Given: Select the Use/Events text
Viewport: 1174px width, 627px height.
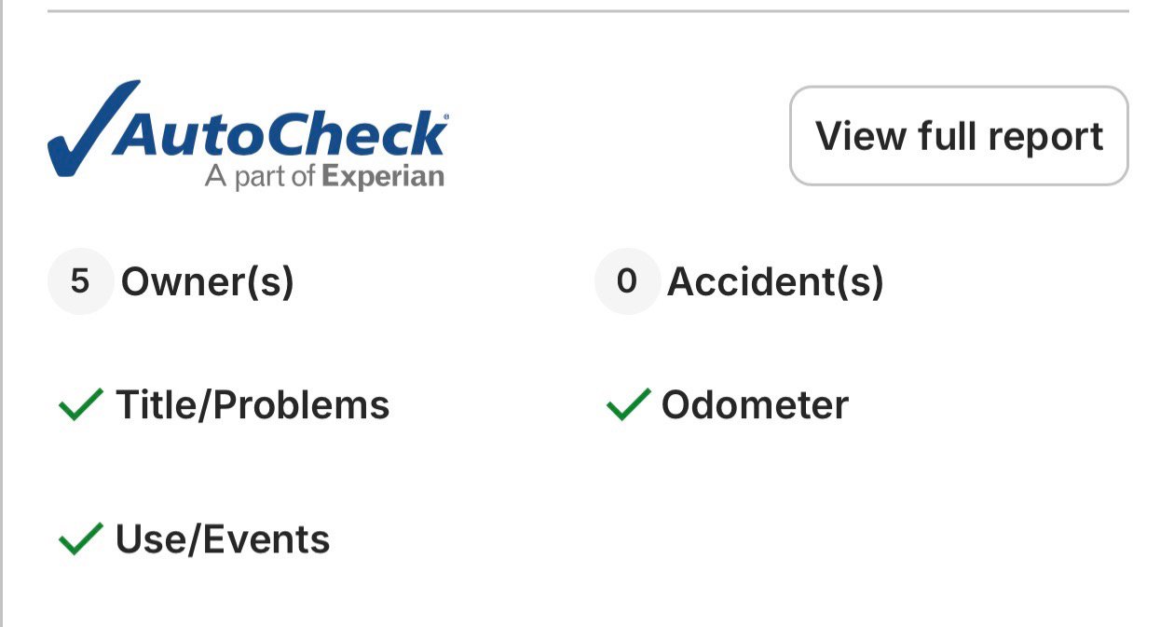Looking at the screenshot, I should point(223,539).
